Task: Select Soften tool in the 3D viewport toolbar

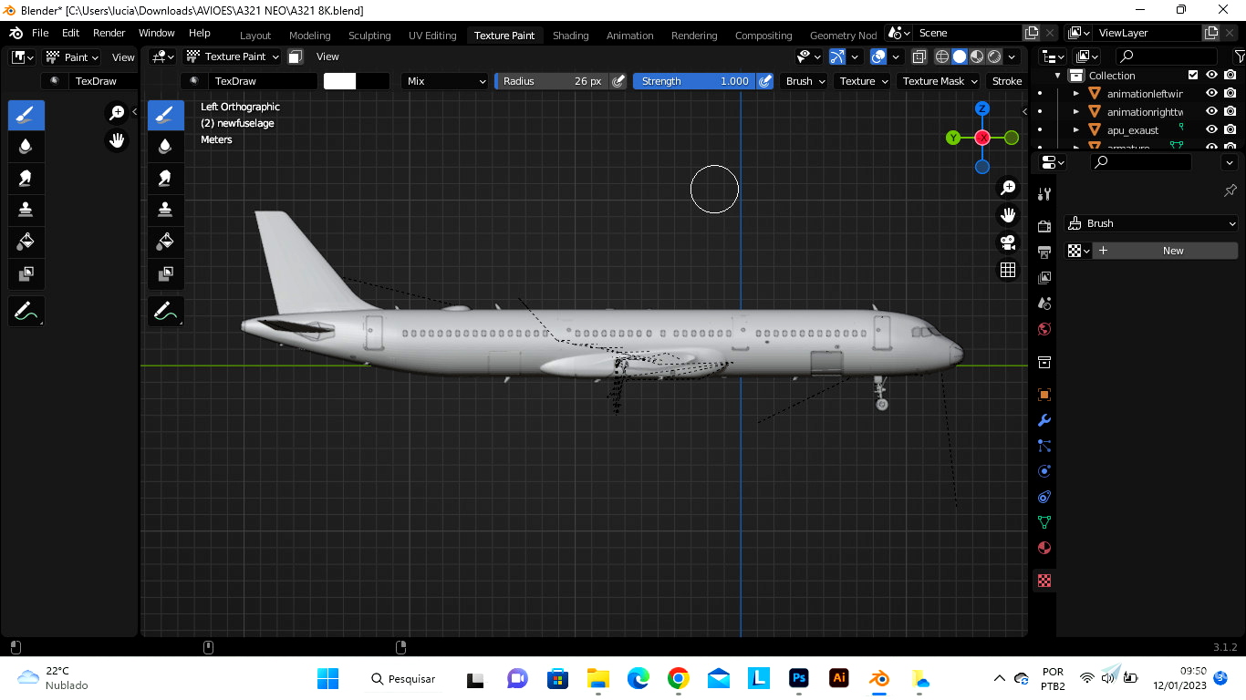Action: click(x=165, y=147)
